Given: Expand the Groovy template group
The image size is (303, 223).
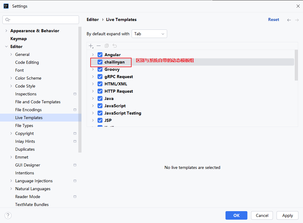Looking at the screenshot, I should point(93,69).
